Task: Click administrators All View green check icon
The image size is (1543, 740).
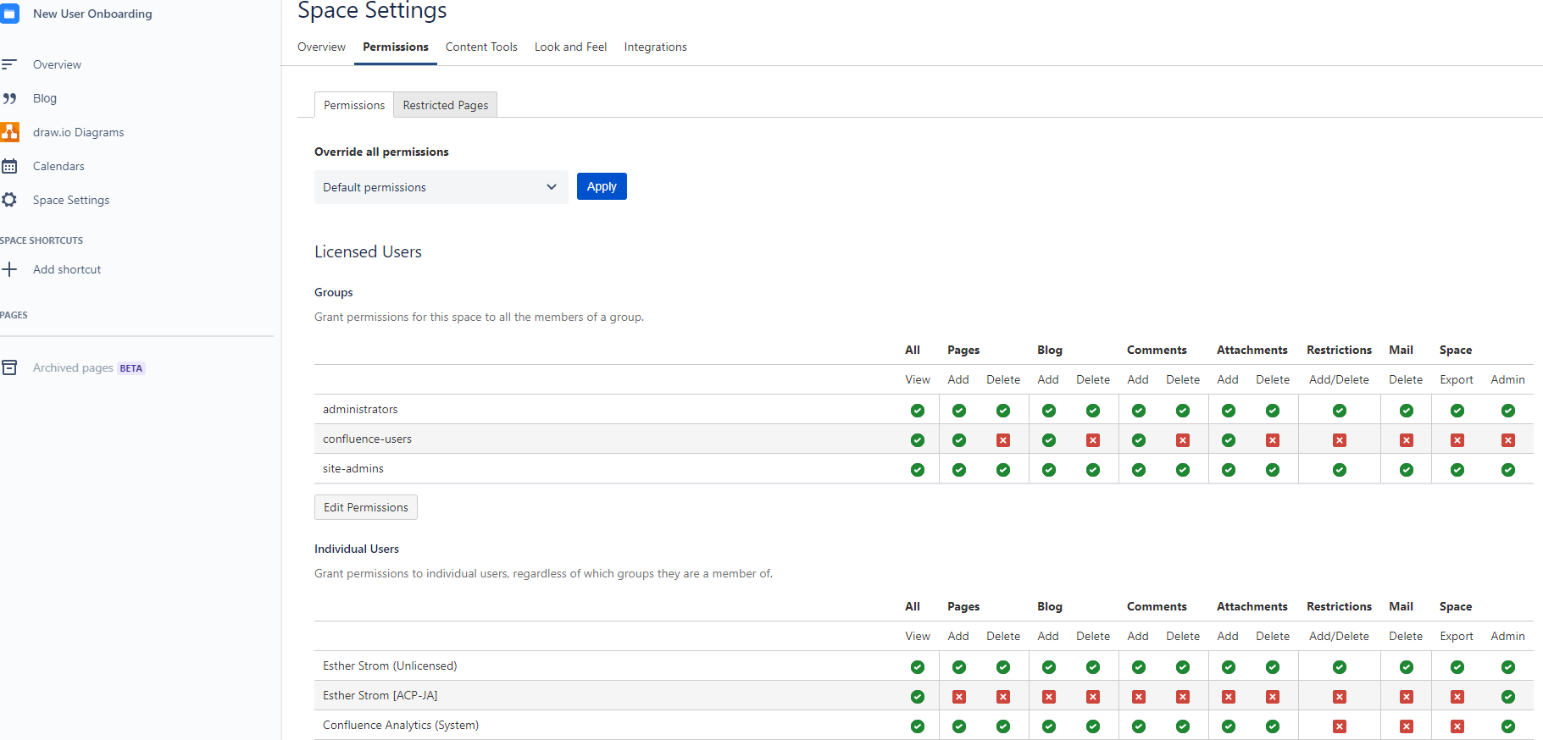Action: click(918, 411)
